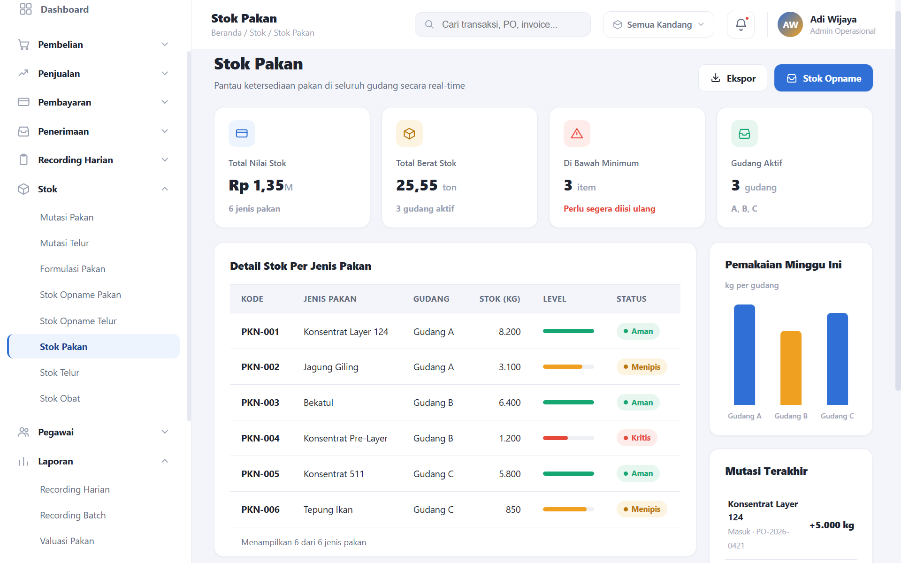This screenshot has width=901, height=563.
Task: Click the +5.000 kg mutation value
Action: click(x=832, y=525)
